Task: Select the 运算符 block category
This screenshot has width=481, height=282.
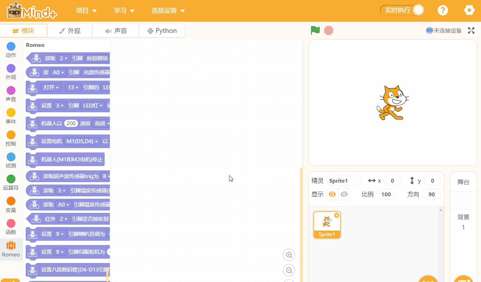Action: 11,182
